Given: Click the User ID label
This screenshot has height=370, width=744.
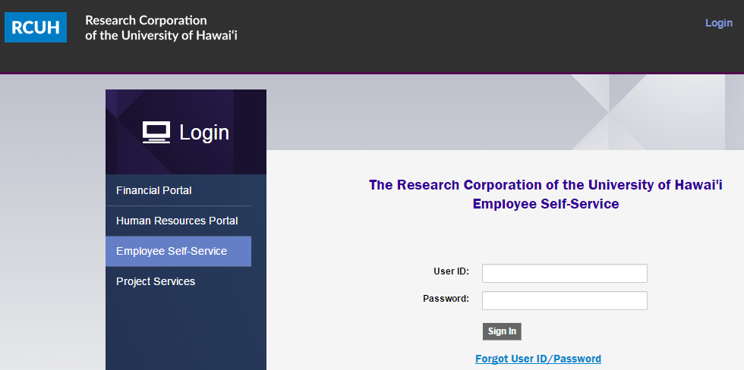Looking at the screenshot, I should point(451,271).
